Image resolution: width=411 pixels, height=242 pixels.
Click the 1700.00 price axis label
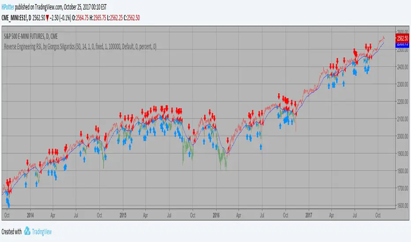[403, 188]
